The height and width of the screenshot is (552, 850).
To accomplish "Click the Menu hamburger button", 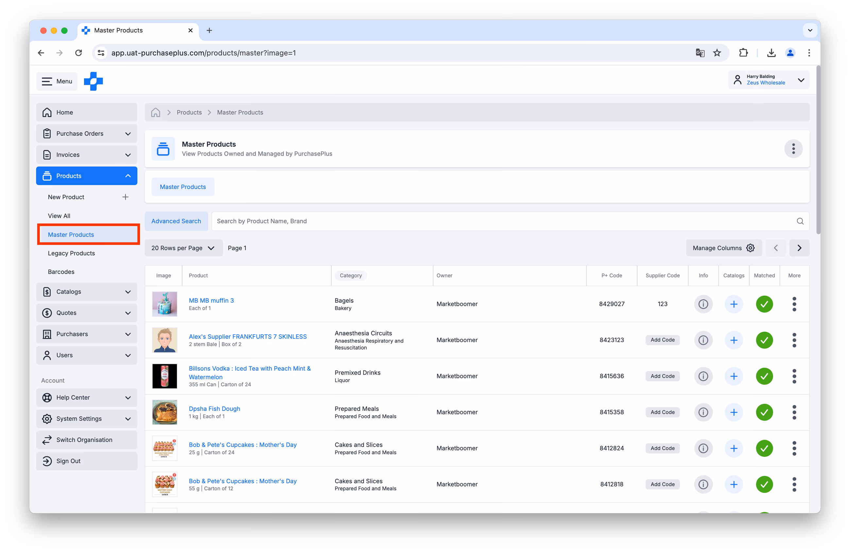I will coord(57,81).
